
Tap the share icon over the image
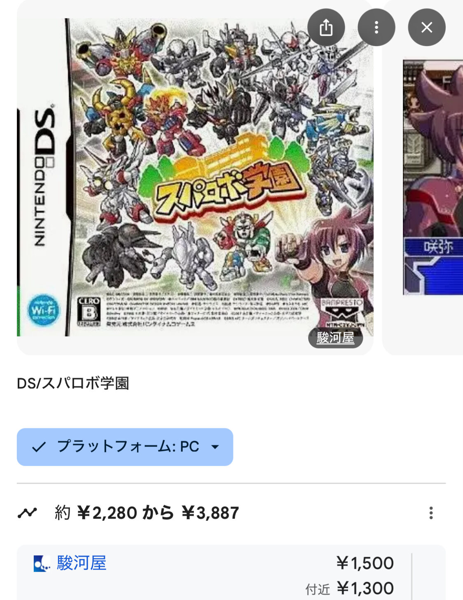(x=326, y=28)
